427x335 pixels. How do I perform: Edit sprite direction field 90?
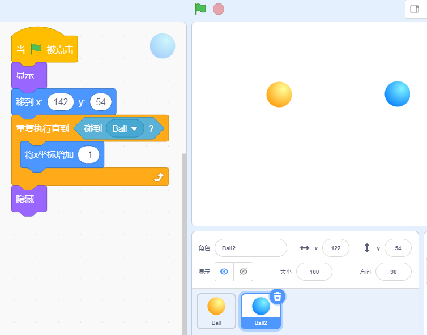(393, 272)
